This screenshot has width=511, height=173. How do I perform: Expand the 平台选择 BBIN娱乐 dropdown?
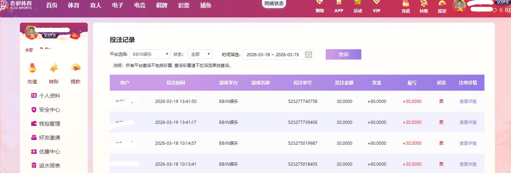(150, 54)
